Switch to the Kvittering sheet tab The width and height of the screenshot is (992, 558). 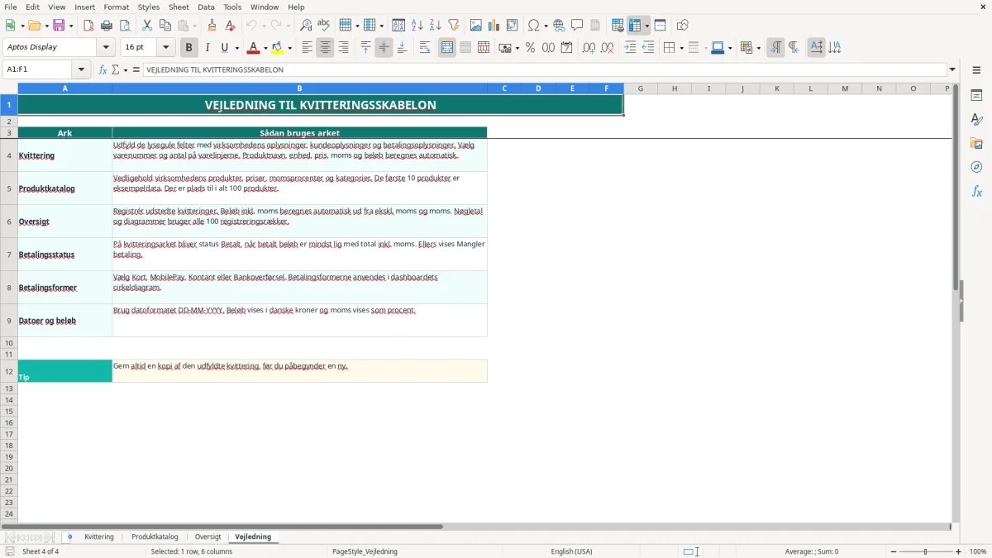click(99, 537)
